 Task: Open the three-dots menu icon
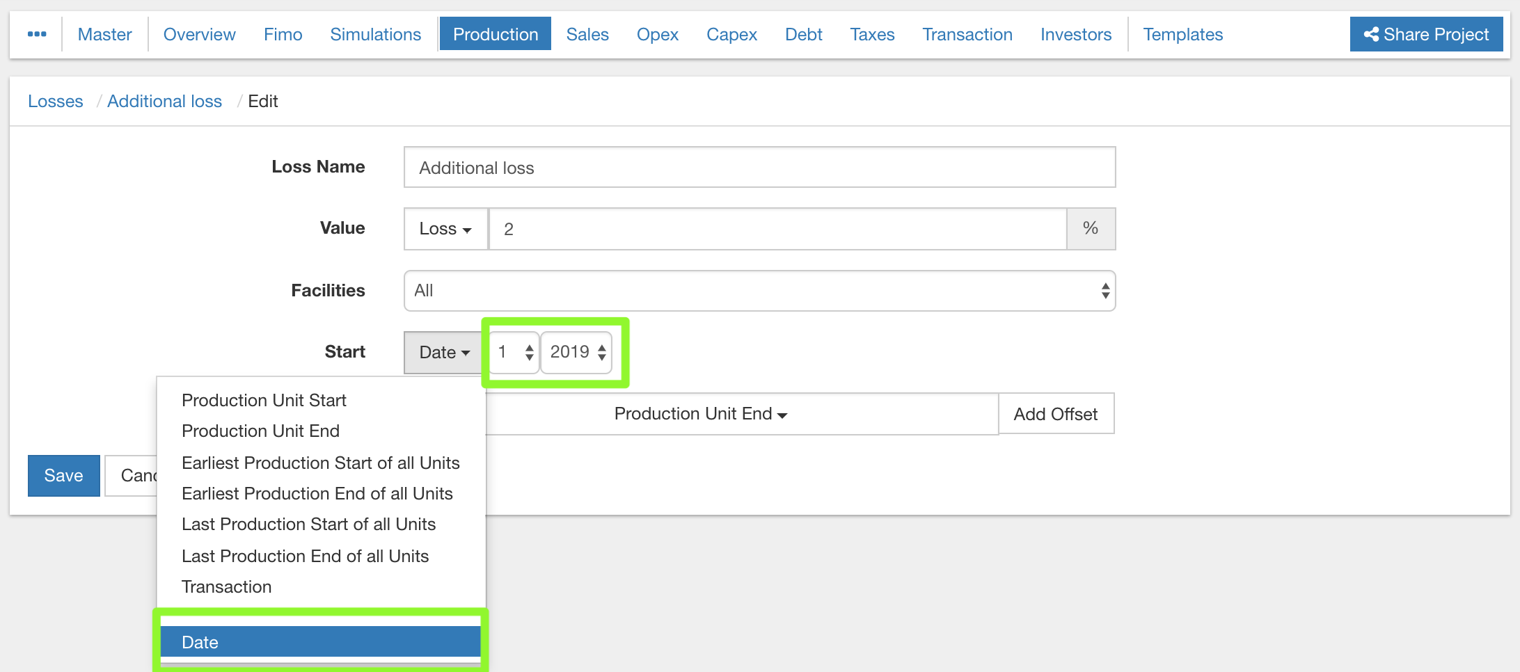tap(37, 34)
